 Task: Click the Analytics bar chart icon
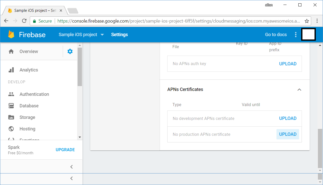tap(11, 70)
